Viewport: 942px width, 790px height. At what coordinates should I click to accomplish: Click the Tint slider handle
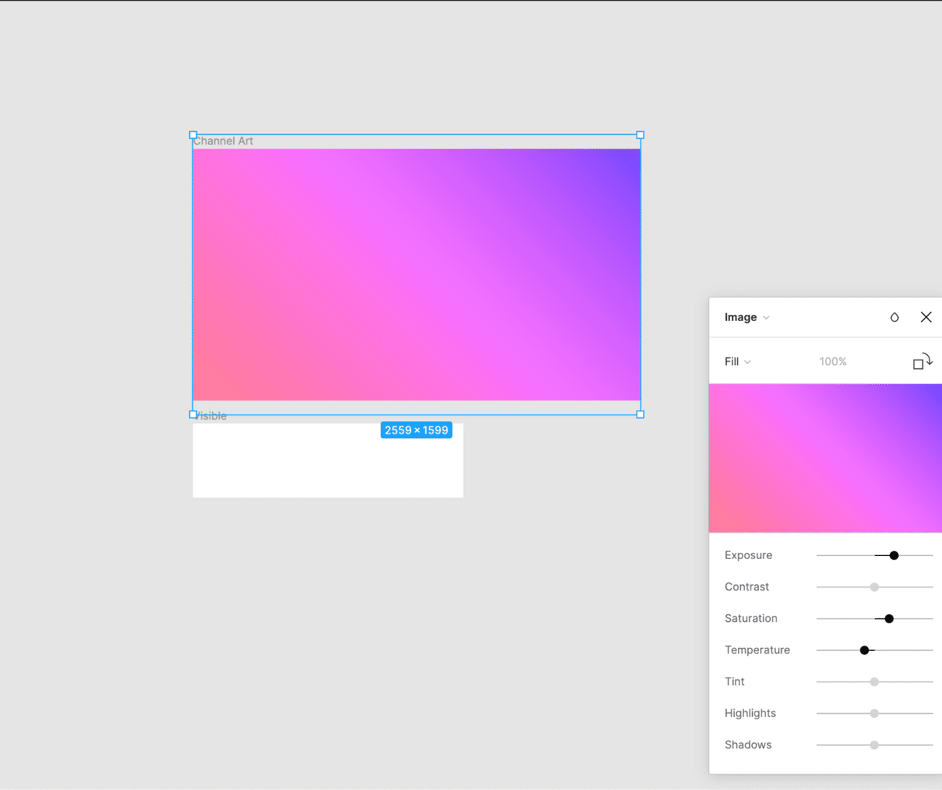click(x=874, y=682)
